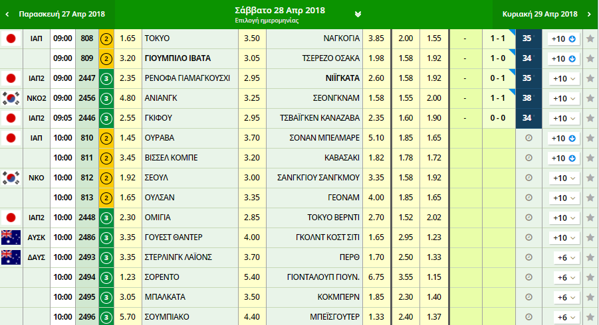Image resolution: width=599 pixels, height=325 pixels.
Task: Go to next day Κυριακή 29 Απρ 2018
Action: tap(543, 14)
